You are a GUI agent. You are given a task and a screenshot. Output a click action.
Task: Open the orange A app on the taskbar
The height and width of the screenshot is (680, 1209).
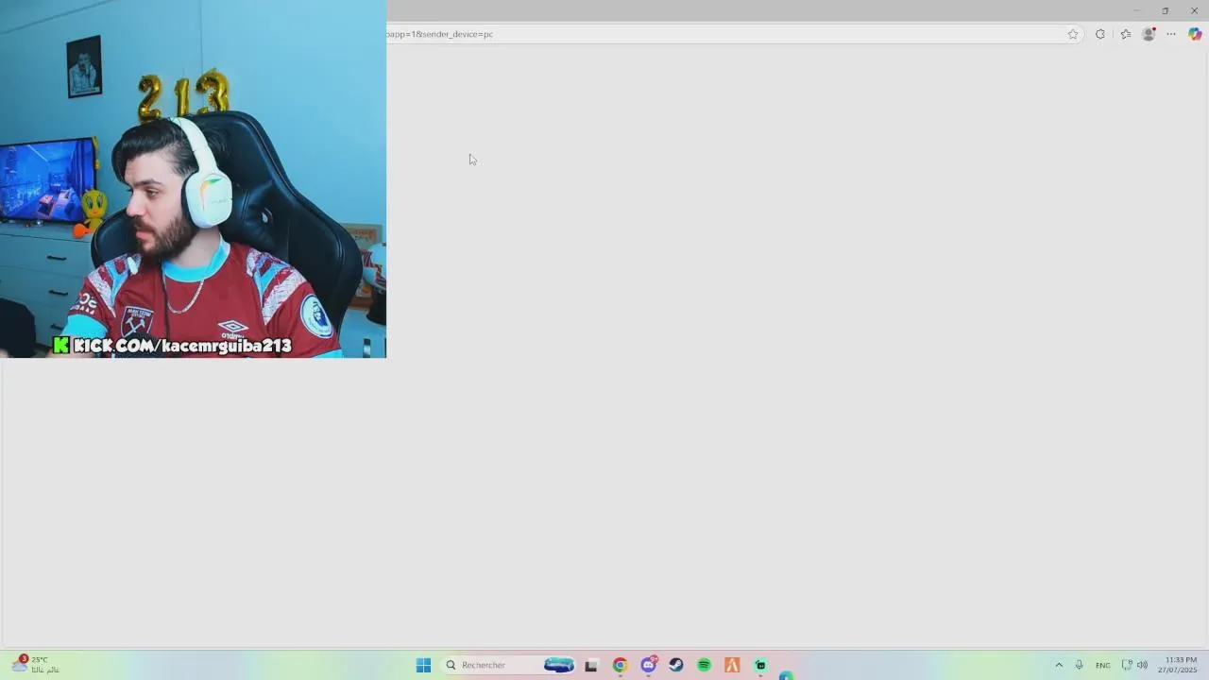pyautogui.click(x=732, y=665)
